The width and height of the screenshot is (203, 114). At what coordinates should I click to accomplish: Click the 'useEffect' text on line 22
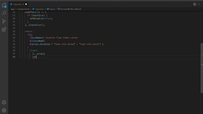click(x=30, y=12)
